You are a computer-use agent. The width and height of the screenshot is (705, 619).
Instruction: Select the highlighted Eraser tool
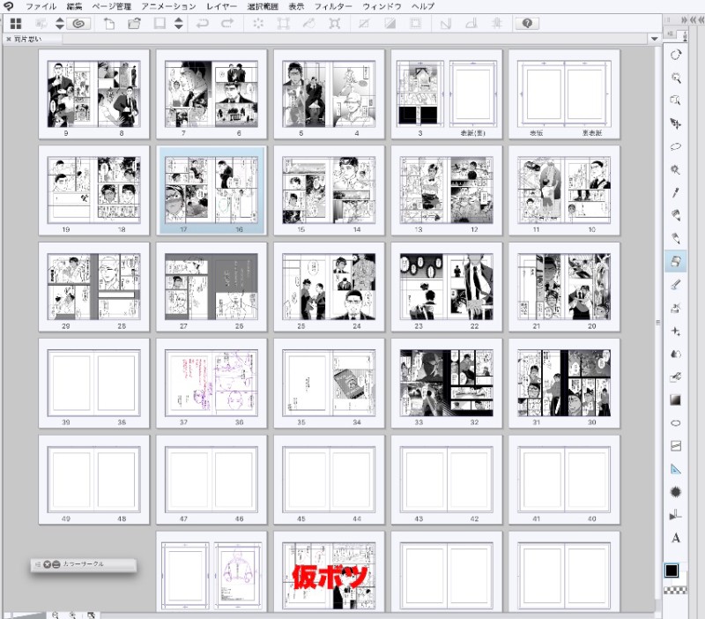pos(675,261)
